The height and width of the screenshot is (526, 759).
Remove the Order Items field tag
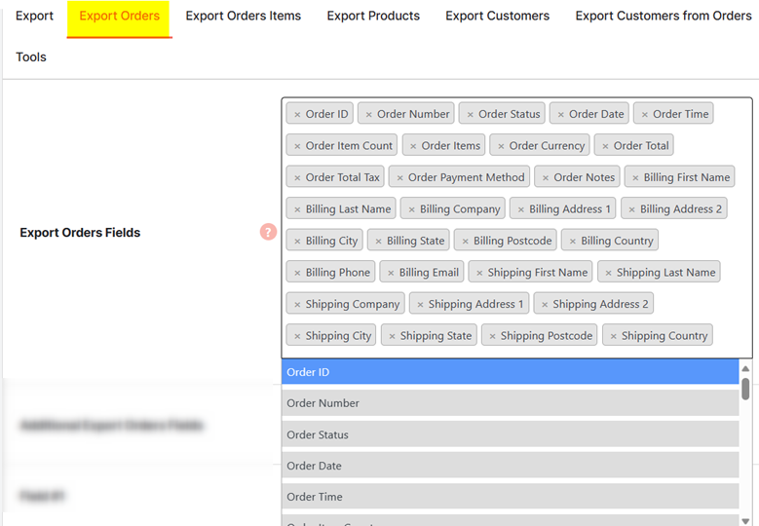click(413, 146)
